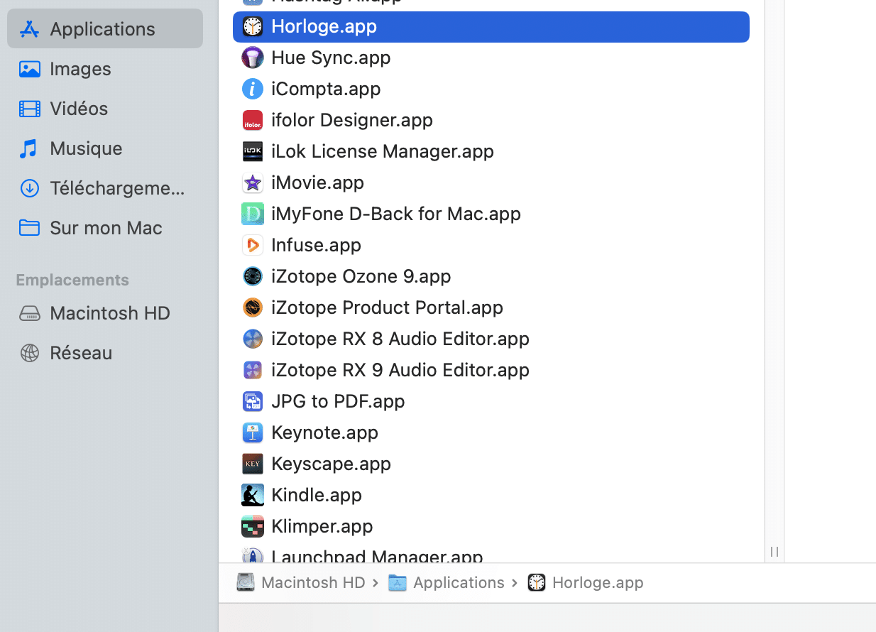Select the iMovie.app file name
876x632 pixels.
(317, 182)
